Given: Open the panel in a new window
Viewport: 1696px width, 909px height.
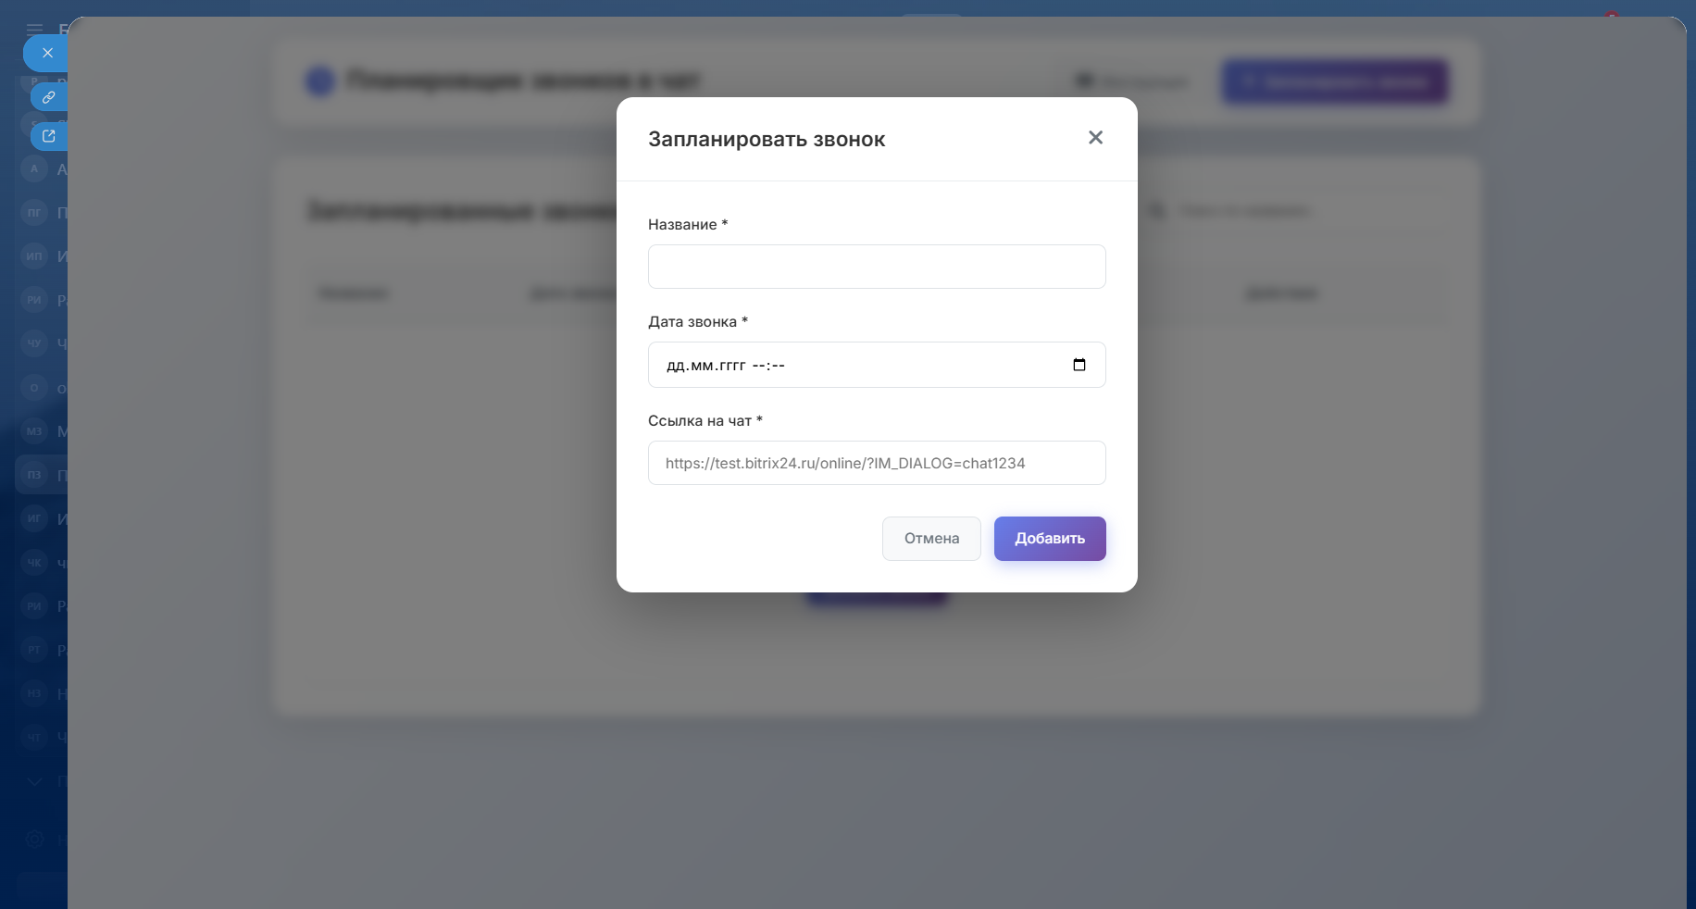Looking at the screenshot, I should pos(49,136).
